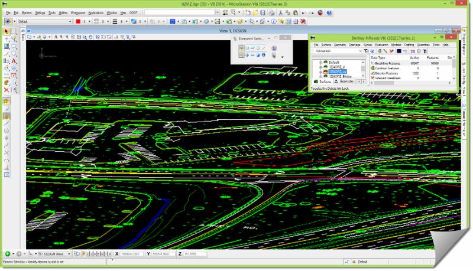Select the Element Selection arrow tool
This screenshot has height=271, width=473.
pos(7,31)
